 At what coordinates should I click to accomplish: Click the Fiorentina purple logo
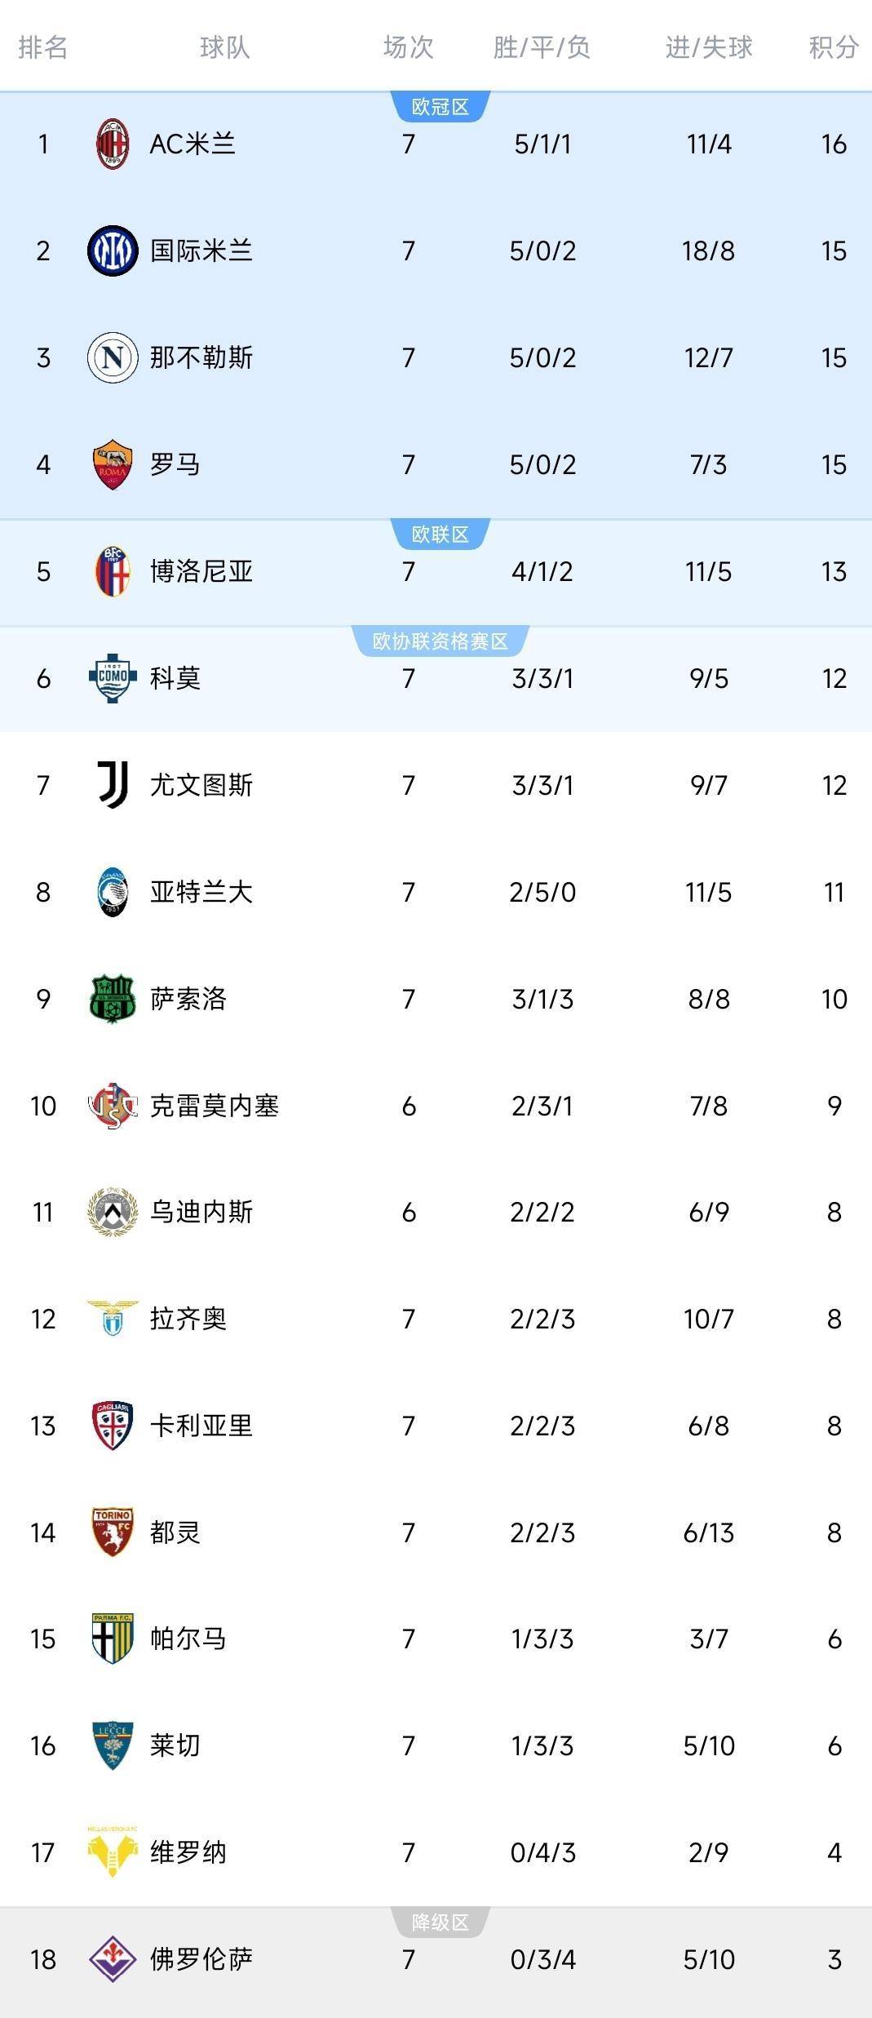(113, 1959)
